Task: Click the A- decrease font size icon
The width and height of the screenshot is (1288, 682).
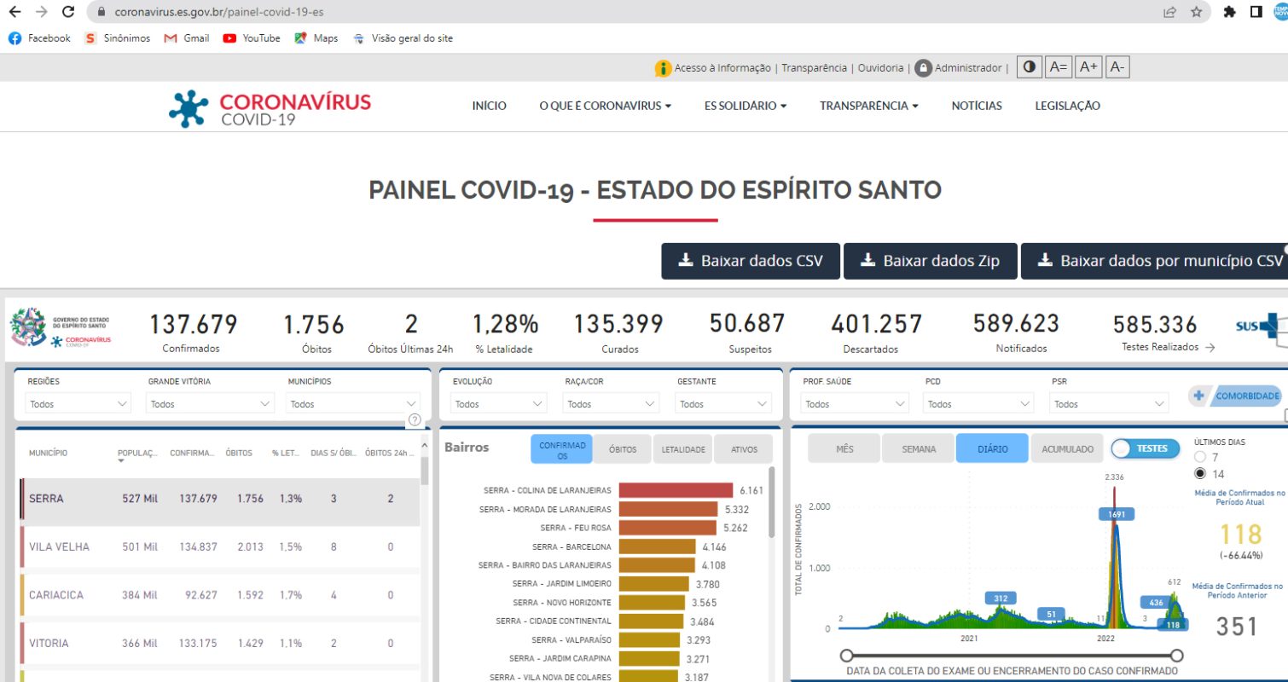Action: tap(1117, 67)
